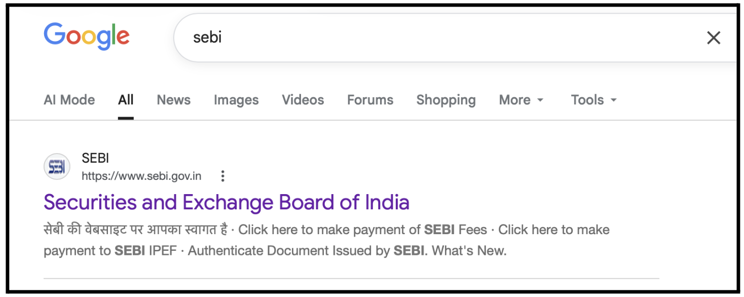Viewport: 744px width, 297px height.
Task: Visit the https://www.sebi.gov.in URL link
Action: coord(141,176)
